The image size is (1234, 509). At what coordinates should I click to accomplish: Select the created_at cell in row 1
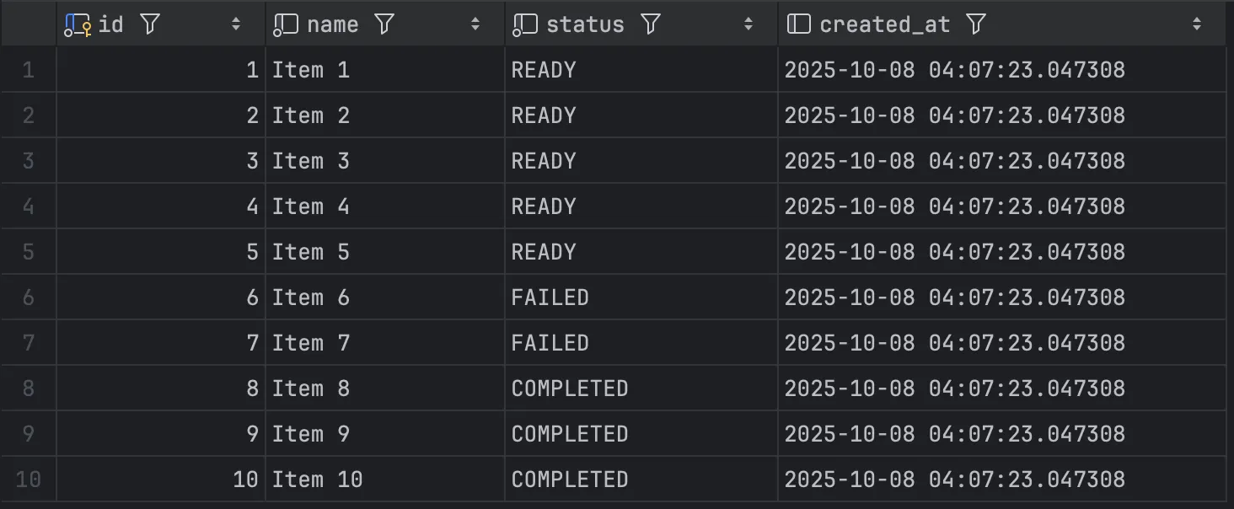tap(954, 70)
